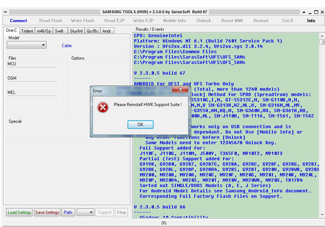Image resolution: width=325 pixels, height=227 pixels.
Task: Minimize the Samsung Tools window
Action: coord(310,12)
